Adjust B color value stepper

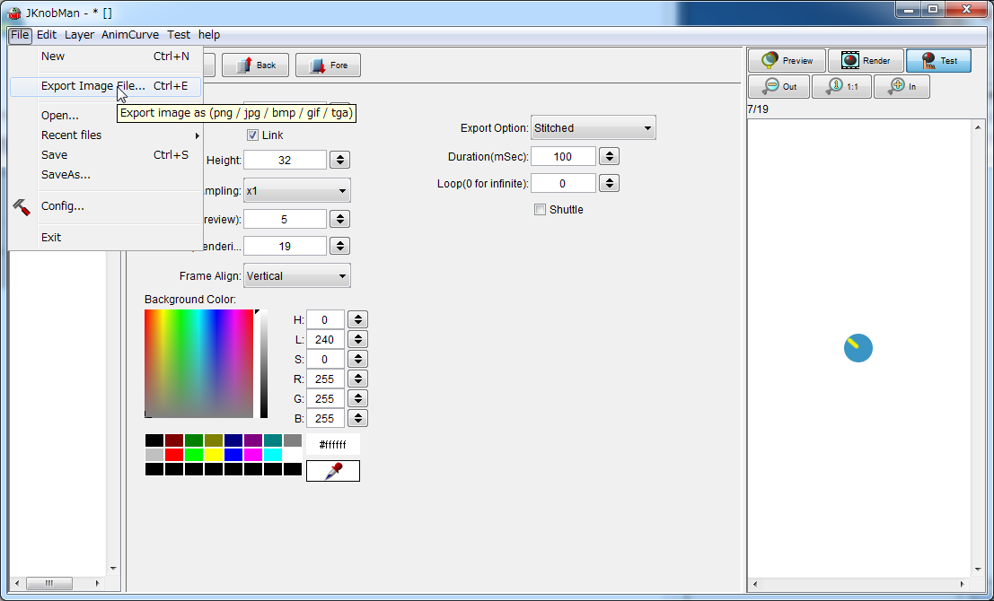point(358,418)
